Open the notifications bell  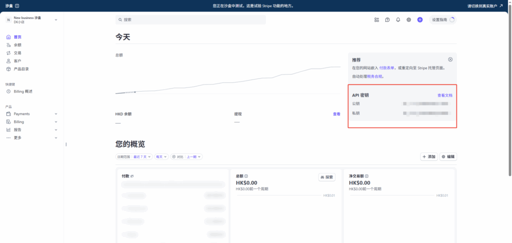(x=398, y=20)
